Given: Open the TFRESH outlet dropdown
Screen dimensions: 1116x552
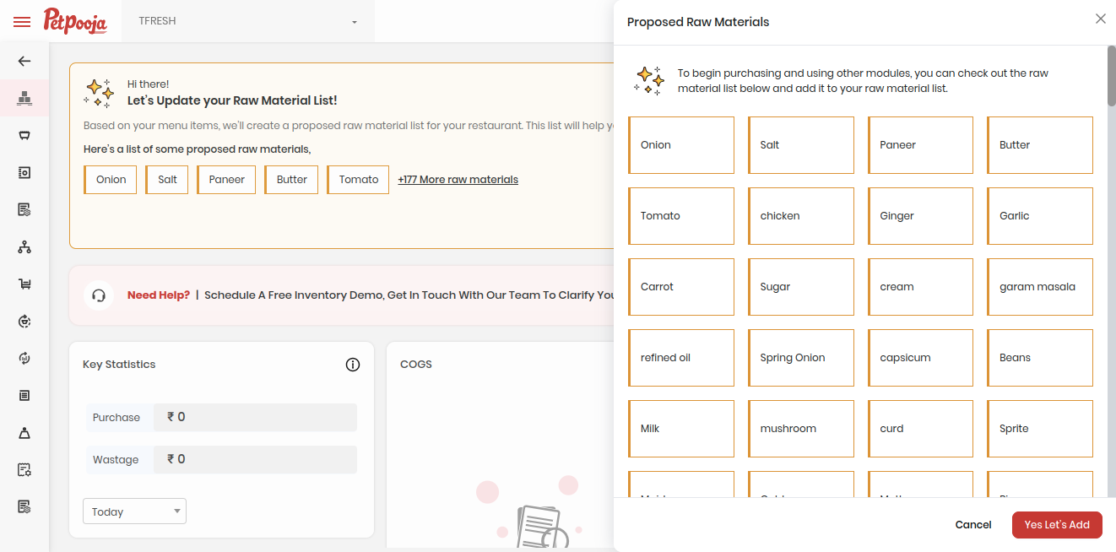Looking at the screenshot, I should (x=248, y=21).
